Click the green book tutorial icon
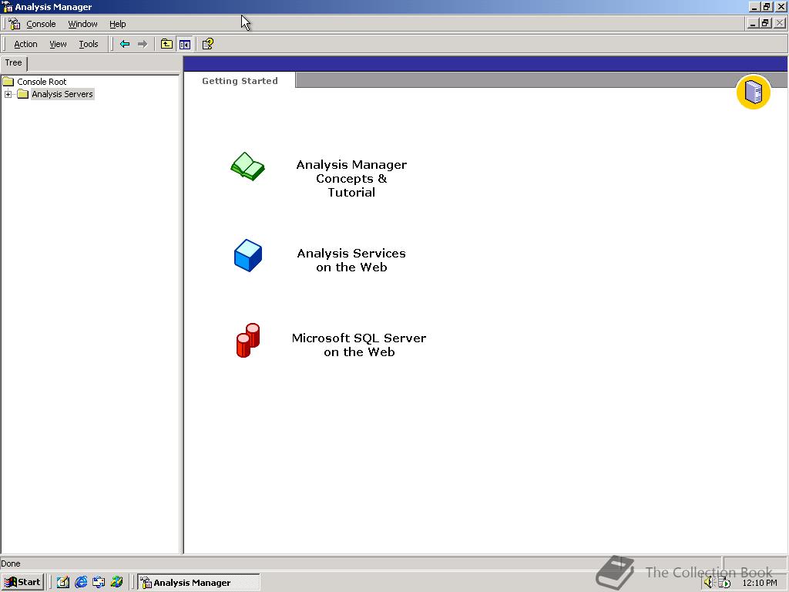 pos(247,166)
